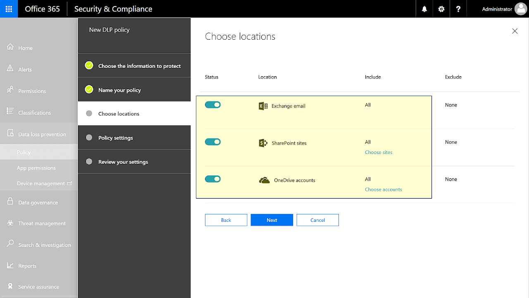Open the notifications bell
The image size is (529, 298).
pyautogui.click(x=424, y=9)
